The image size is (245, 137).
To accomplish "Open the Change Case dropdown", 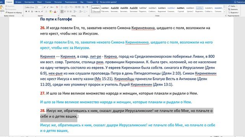I will [x=52, y=7].
